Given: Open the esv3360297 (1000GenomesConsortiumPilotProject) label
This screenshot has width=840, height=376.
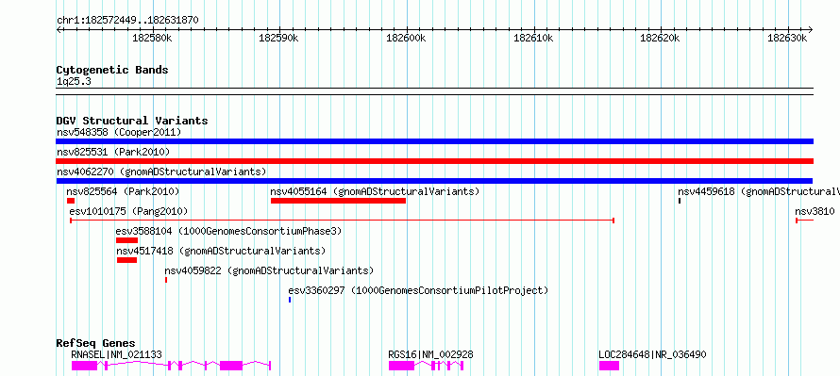Looking at the screenshot, I should point(418,290).
